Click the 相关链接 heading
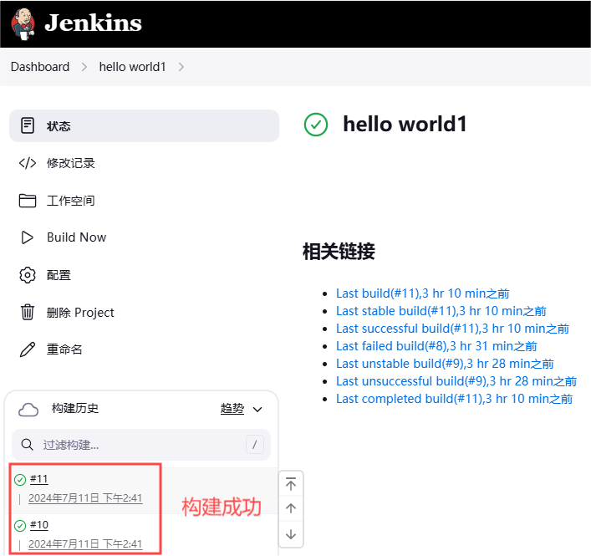 (339, 252)
